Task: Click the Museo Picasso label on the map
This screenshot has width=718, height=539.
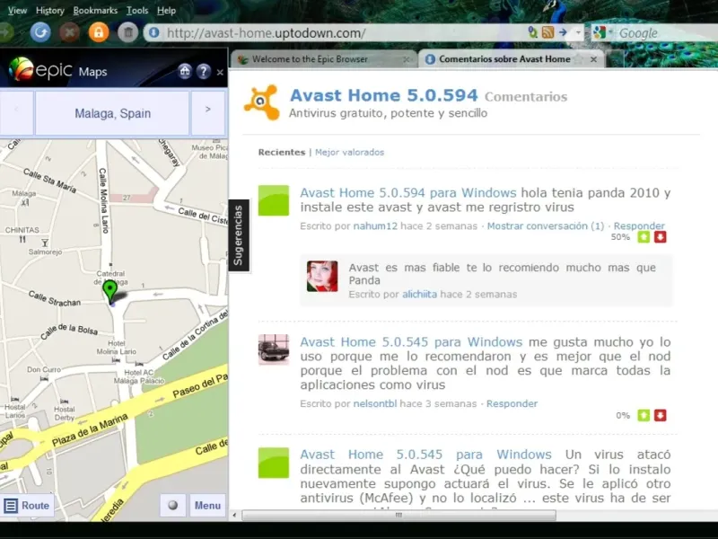Action: [x=210, y=152]
